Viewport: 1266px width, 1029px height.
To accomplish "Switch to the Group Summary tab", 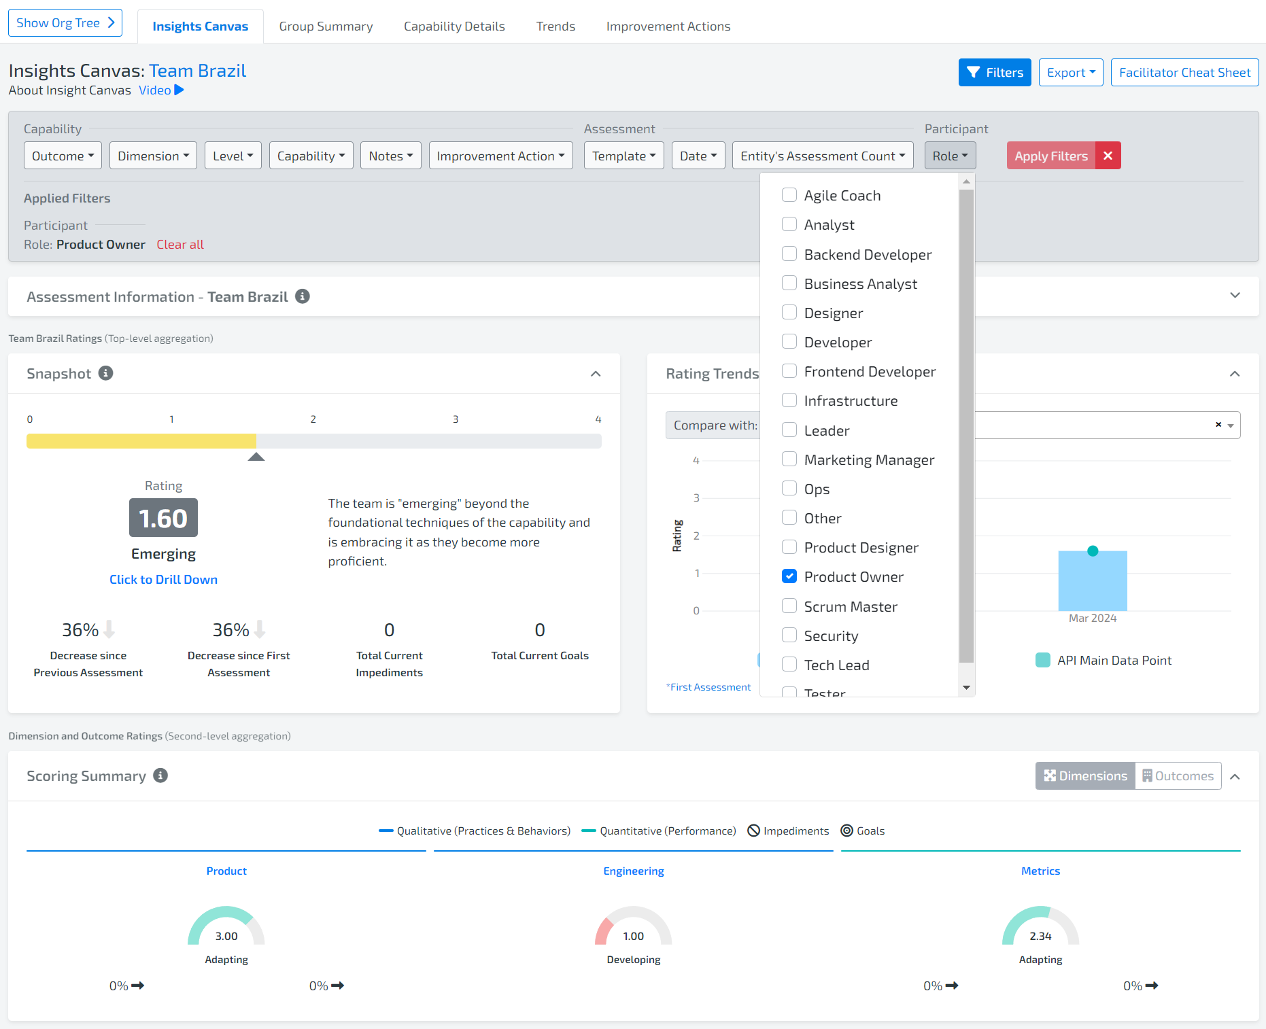I will click(326, 27).
